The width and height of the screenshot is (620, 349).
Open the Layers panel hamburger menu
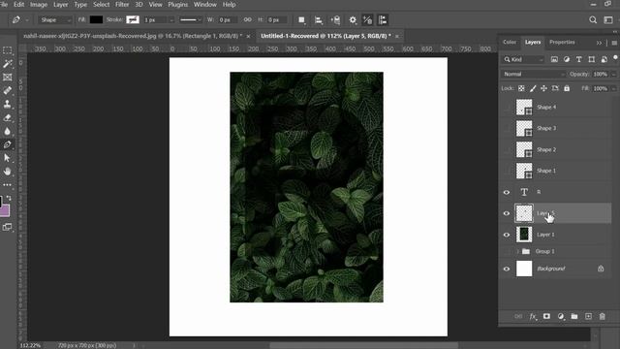(614, 43)
